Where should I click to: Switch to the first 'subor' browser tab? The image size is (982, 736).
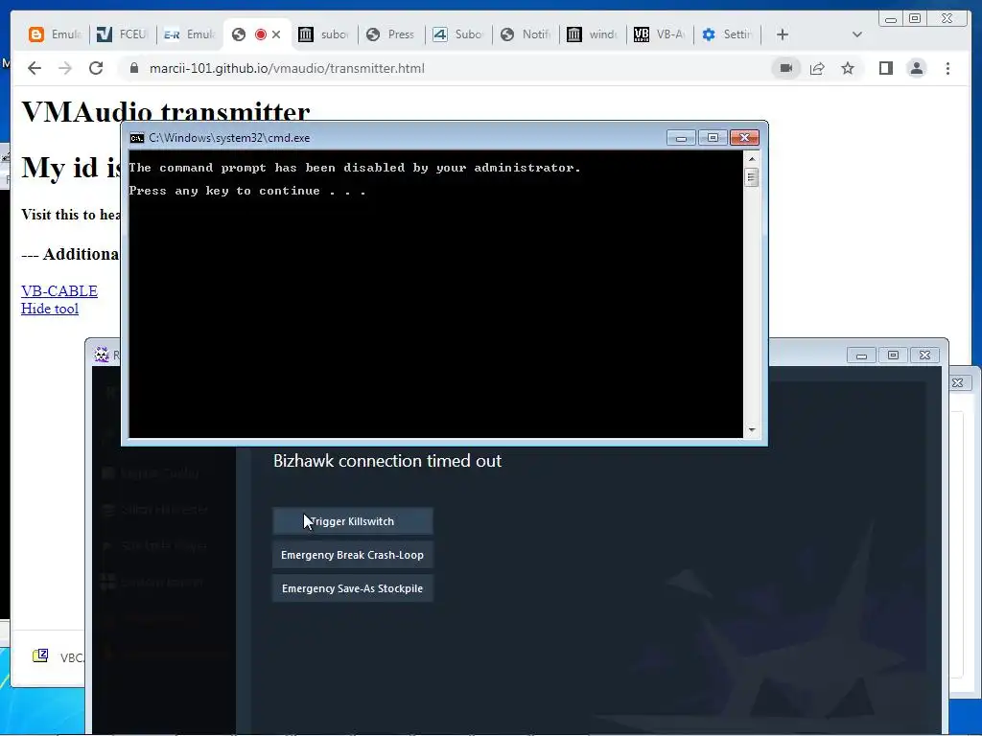[x=324, y=34]
